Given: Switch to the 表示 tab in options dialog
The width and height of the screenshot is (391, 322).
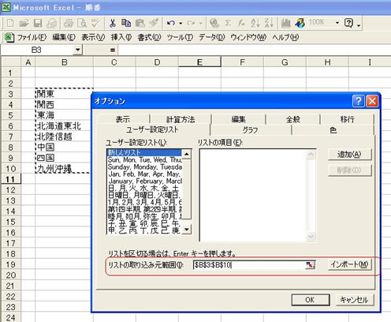Looking at the screenshot, I should (x=123, y=119).
